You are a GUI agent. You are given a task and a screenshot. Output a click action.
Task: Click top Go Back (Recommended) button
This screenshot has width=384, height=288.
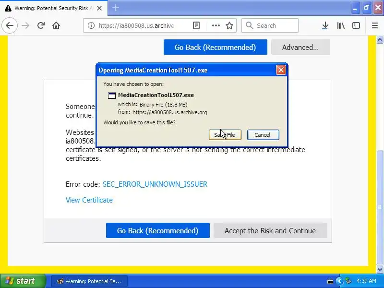tap(215, 47)
